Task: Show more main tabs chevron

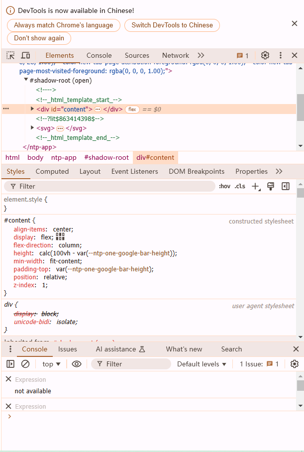Action: (201, 55)
